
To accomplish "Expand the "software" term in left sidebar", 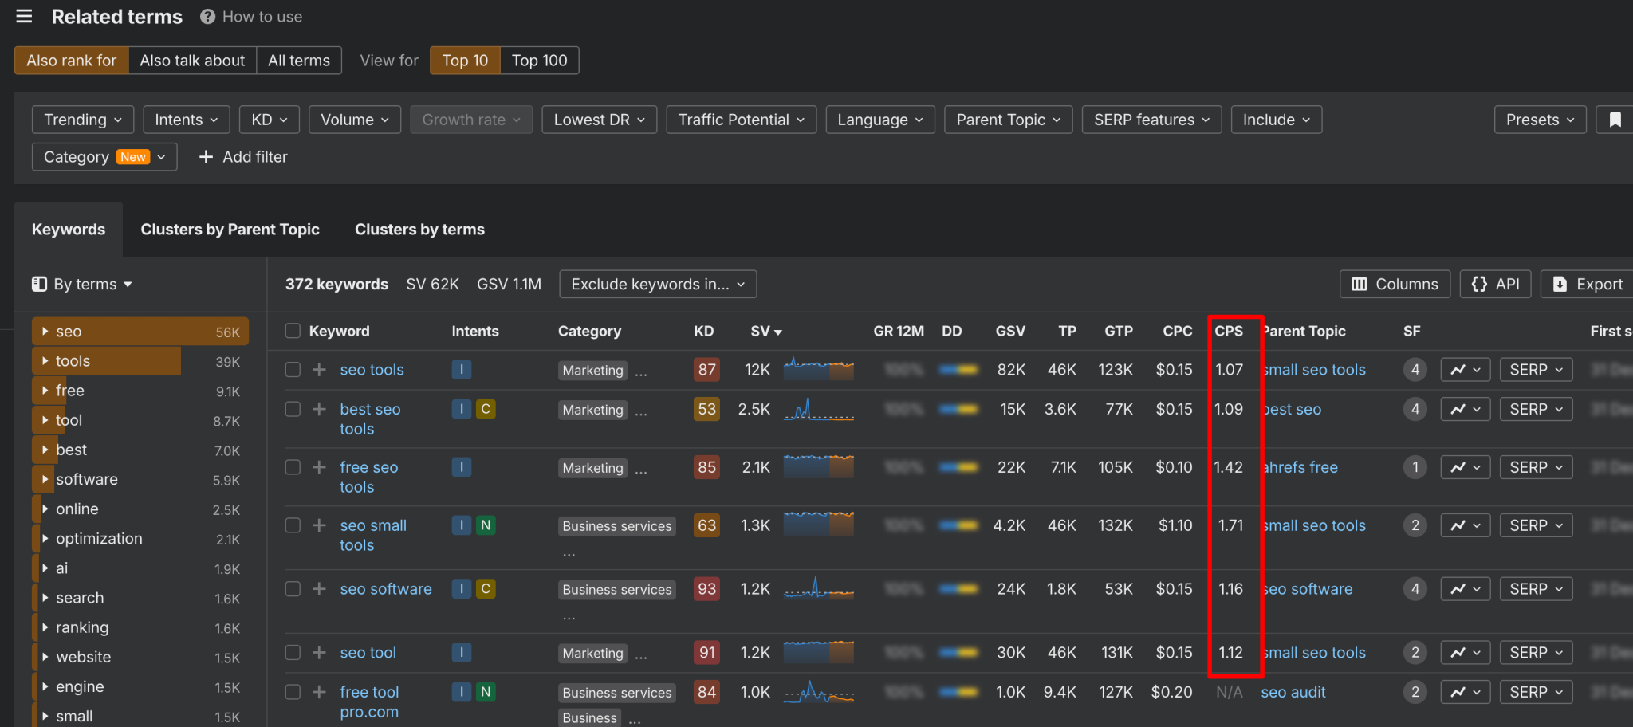I will (45, 479).
